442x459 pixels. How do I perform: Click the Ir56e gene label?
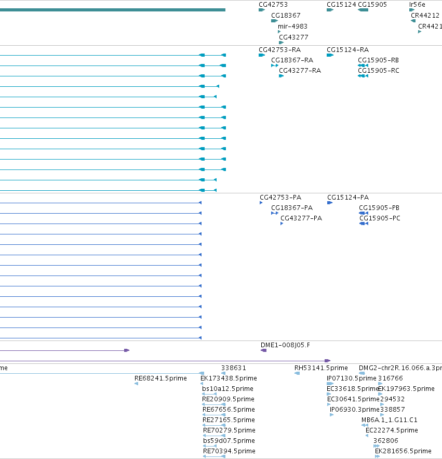(417, 5)
